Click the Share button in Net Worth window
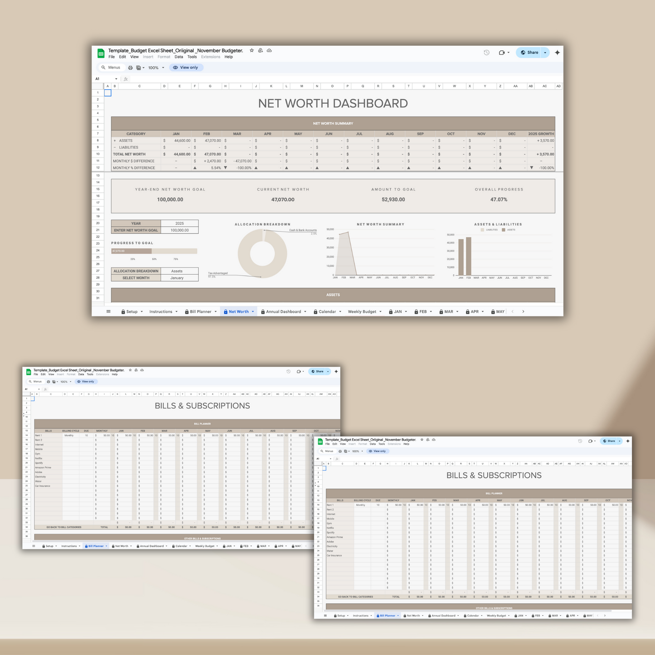The width and height of the screenshot is (655, 655). pyautogui.click(x=529, y=53)
